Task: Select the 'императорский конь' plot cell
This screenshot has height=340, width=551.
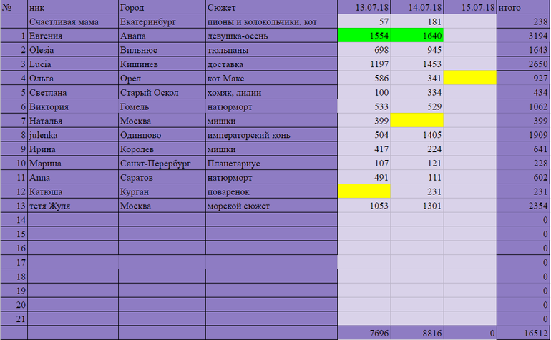Action: [270, 134]
